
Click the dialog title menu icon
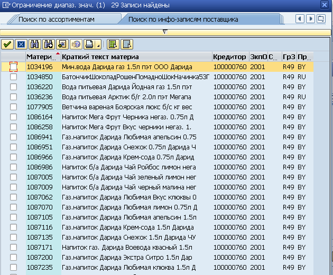[x=6, y=5]
